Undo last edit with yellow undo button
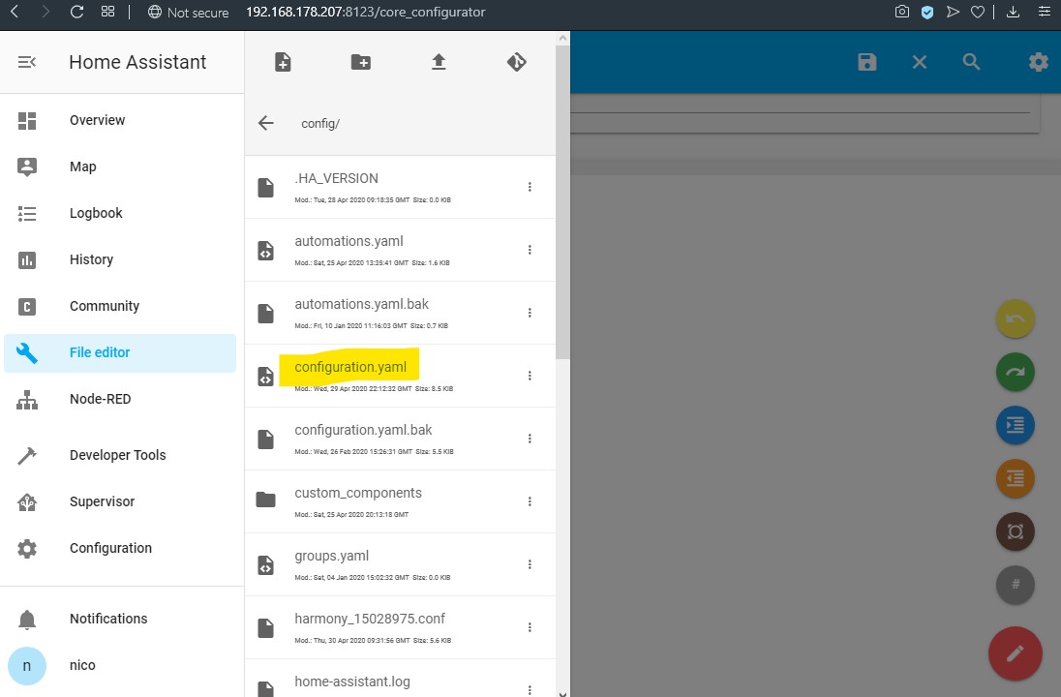 tap(1015, 318)
